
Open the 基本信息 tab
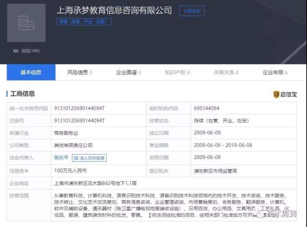point(31,72)
